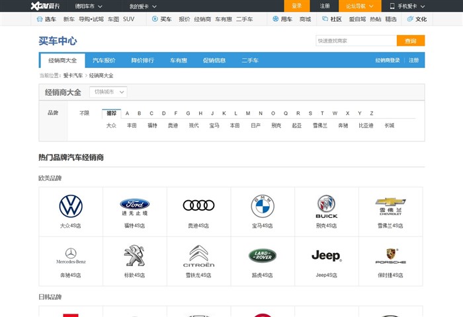
Task: Open the Buick brand logo
Action: point(327,207)
